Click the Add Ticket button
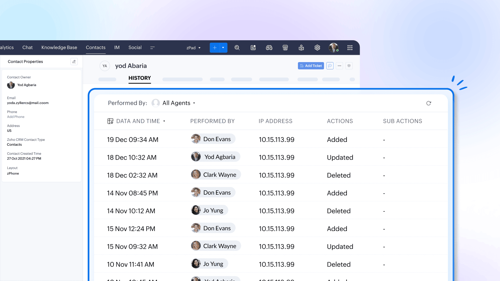The width and height of the screenshot is (500, 281). click(x=311, y=66)
